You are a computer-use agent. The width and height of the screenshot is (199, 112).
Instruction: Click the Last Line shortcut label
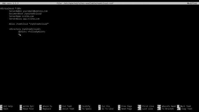[x=147, y=109]
